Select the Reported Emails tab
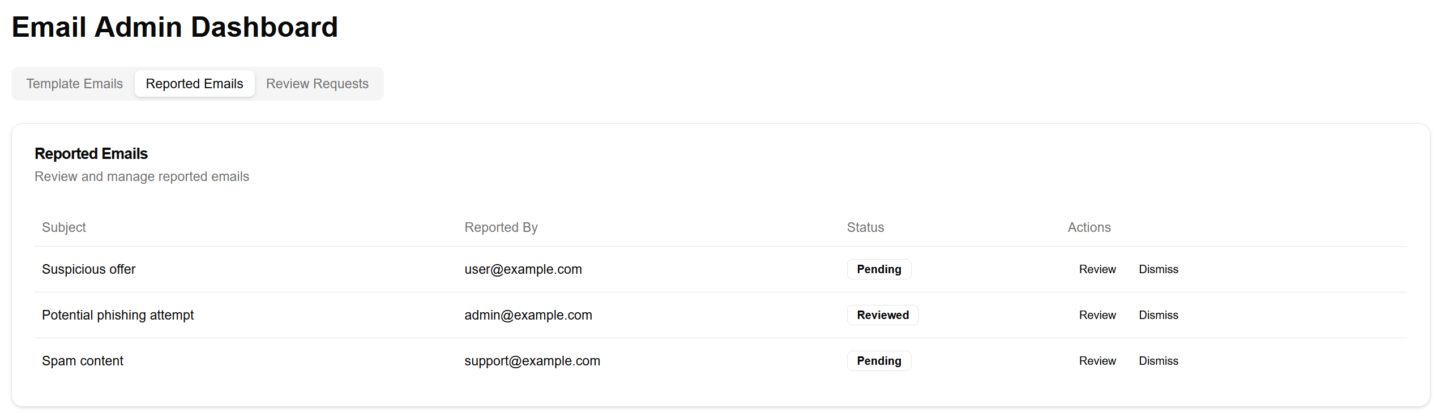 [194, 84]
